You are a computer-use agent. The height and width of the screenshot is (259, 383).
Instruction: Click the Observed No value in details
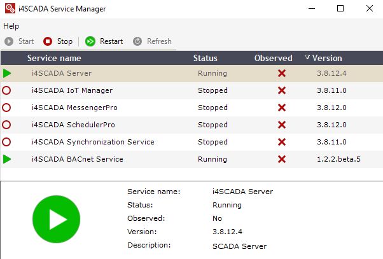[x=217, y=218]
